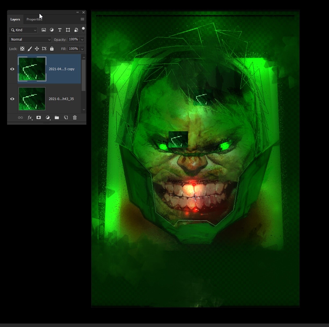The image size is (329, 327).
Task: Select the '2021-0...h43_35' layer thumbnail
Action: click(32, 99)
